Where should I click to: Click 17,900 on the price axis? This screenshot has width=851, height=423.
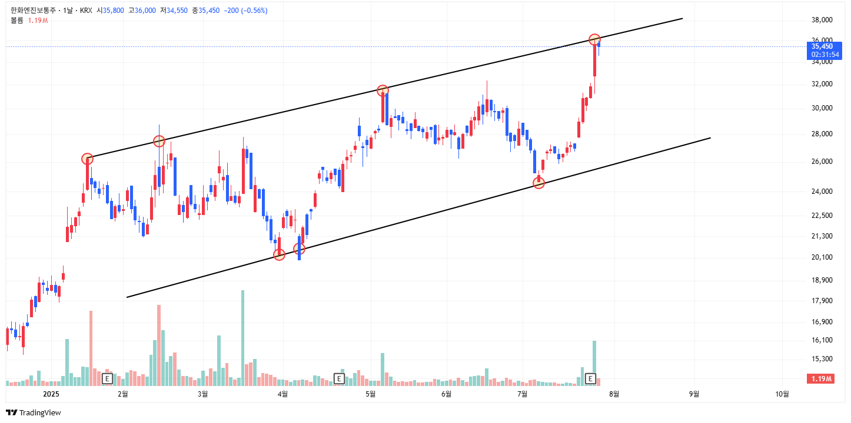(x=822, y=301)
